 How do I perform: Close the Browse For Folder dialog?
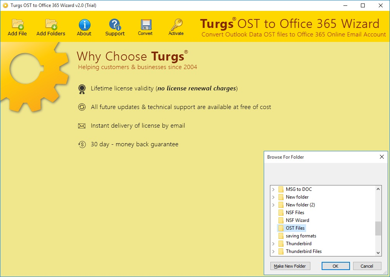coord(382,157)
